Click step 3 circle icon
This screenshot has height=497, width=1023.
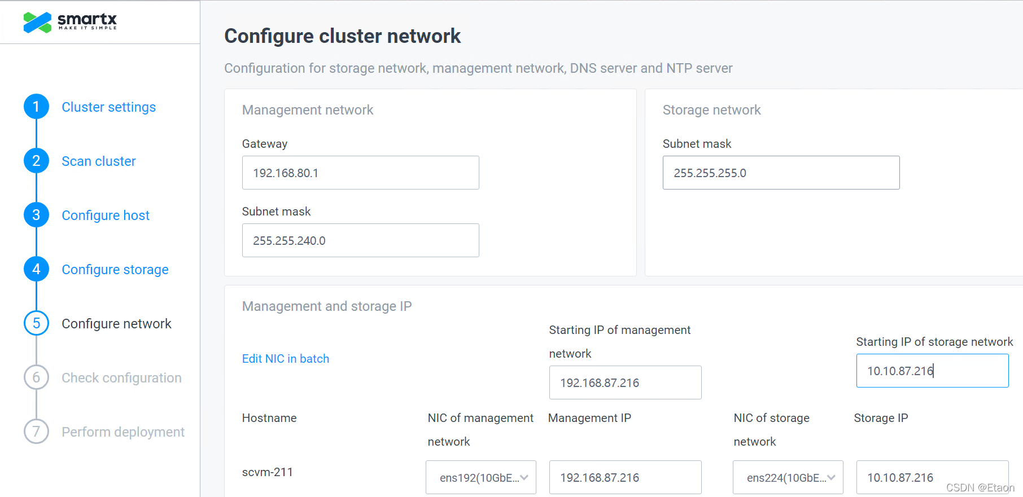(x=36, y=215)
